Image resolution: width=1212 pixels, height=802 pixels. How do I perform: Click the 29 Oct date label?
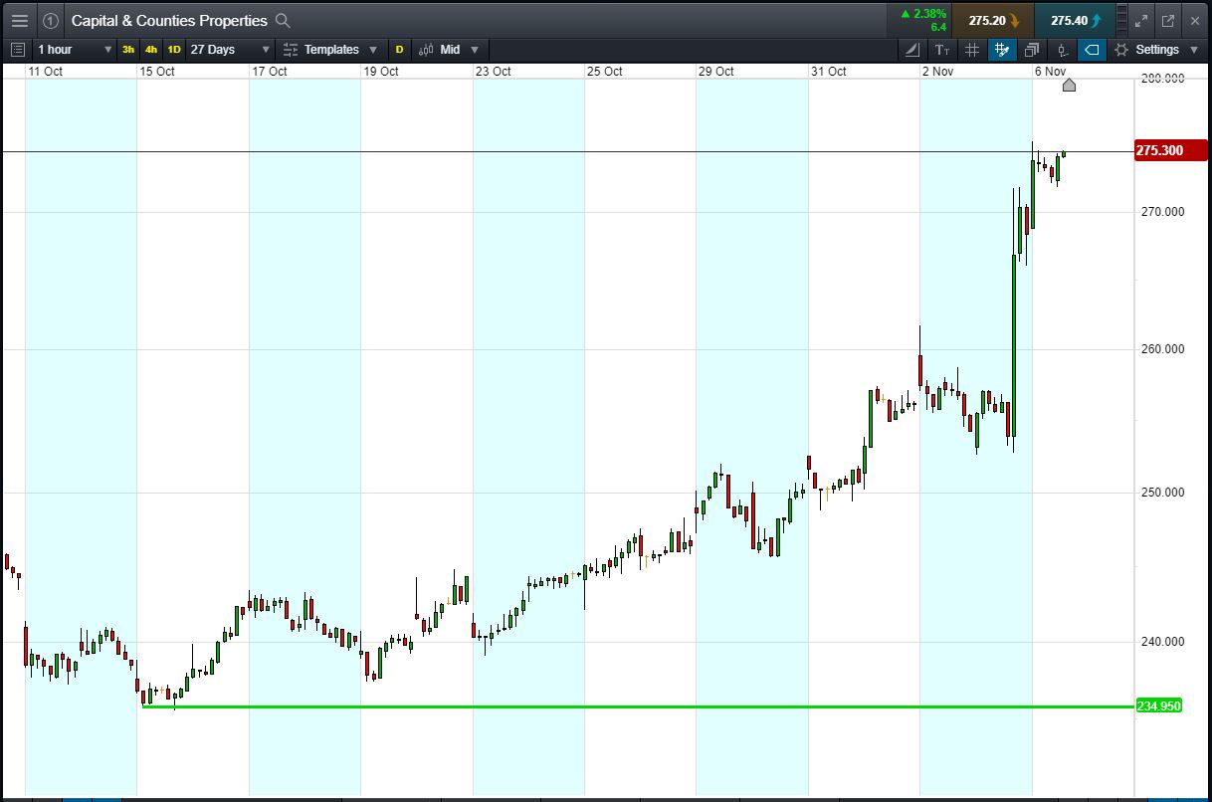click(x=716, y=71)
